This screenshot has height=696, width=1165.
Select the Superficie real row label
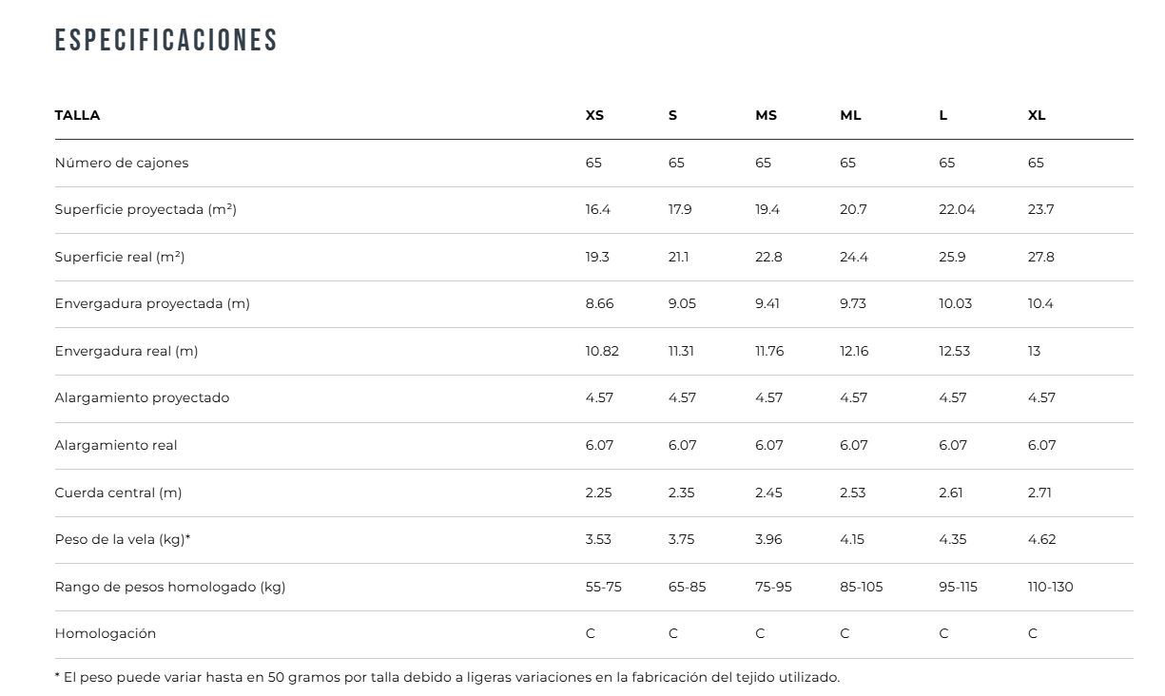tap(120, 257)
